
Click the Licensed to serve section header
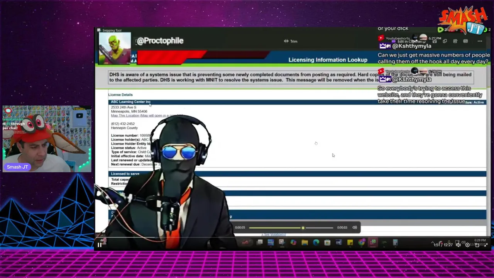pos(125,174)
